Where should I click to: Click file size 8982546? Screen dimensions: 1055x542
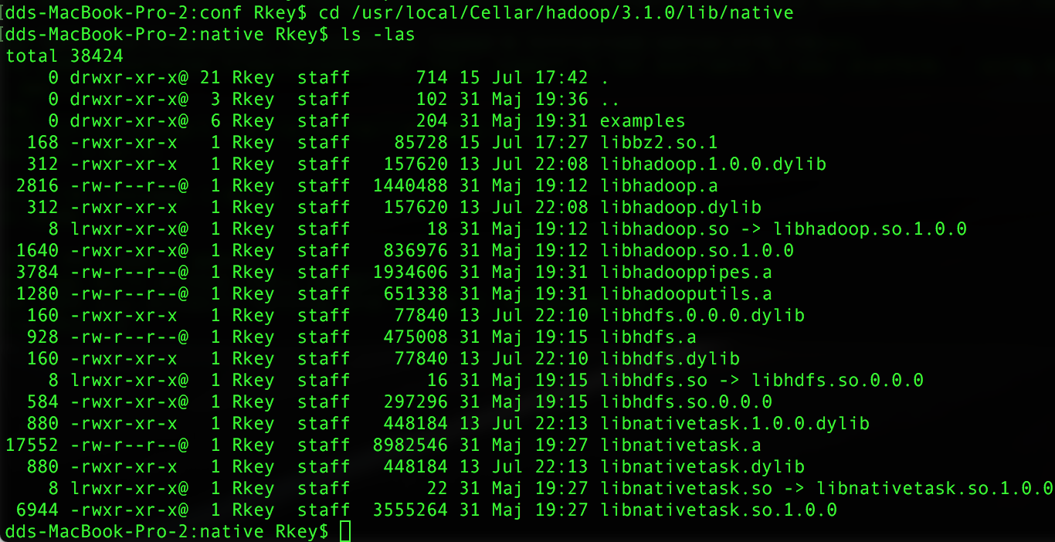410,445
